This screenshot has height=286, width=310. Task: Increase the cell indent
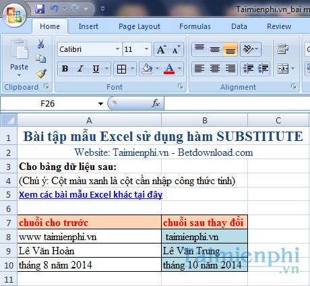pyautogui.click(x=263, y=69)
